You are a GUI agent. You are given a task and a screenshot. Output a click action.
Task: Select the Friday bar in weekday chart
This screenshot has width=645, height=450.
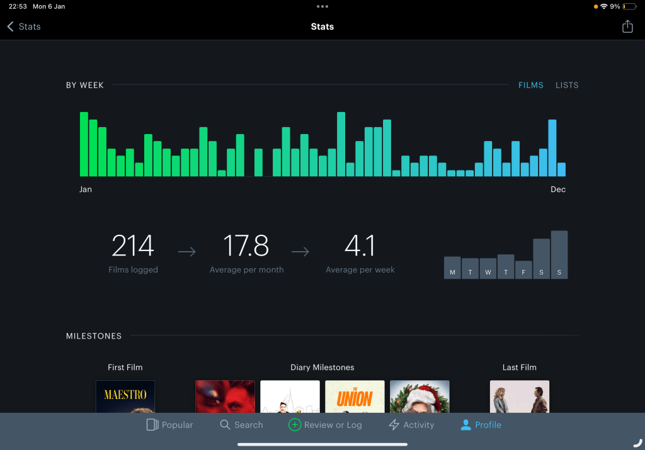click(x=523, y=269)
